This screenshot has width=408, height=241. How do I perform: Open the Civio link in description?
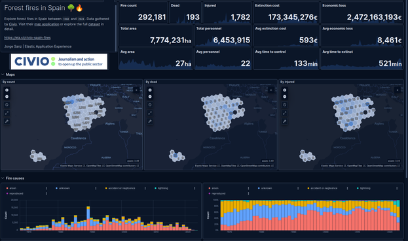pos(12,24)
